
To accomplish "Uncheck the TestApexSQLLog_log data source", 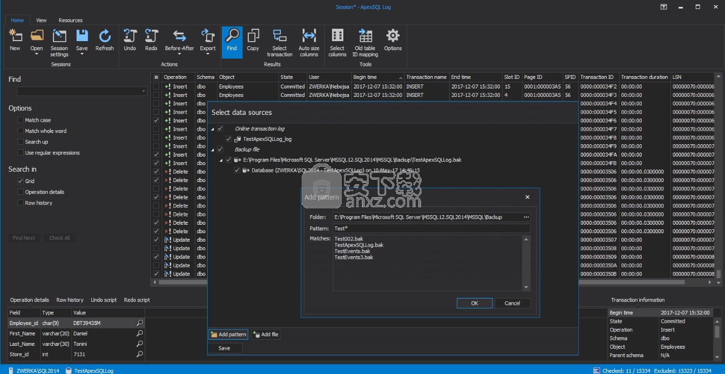I will click(x=229, y=139).
